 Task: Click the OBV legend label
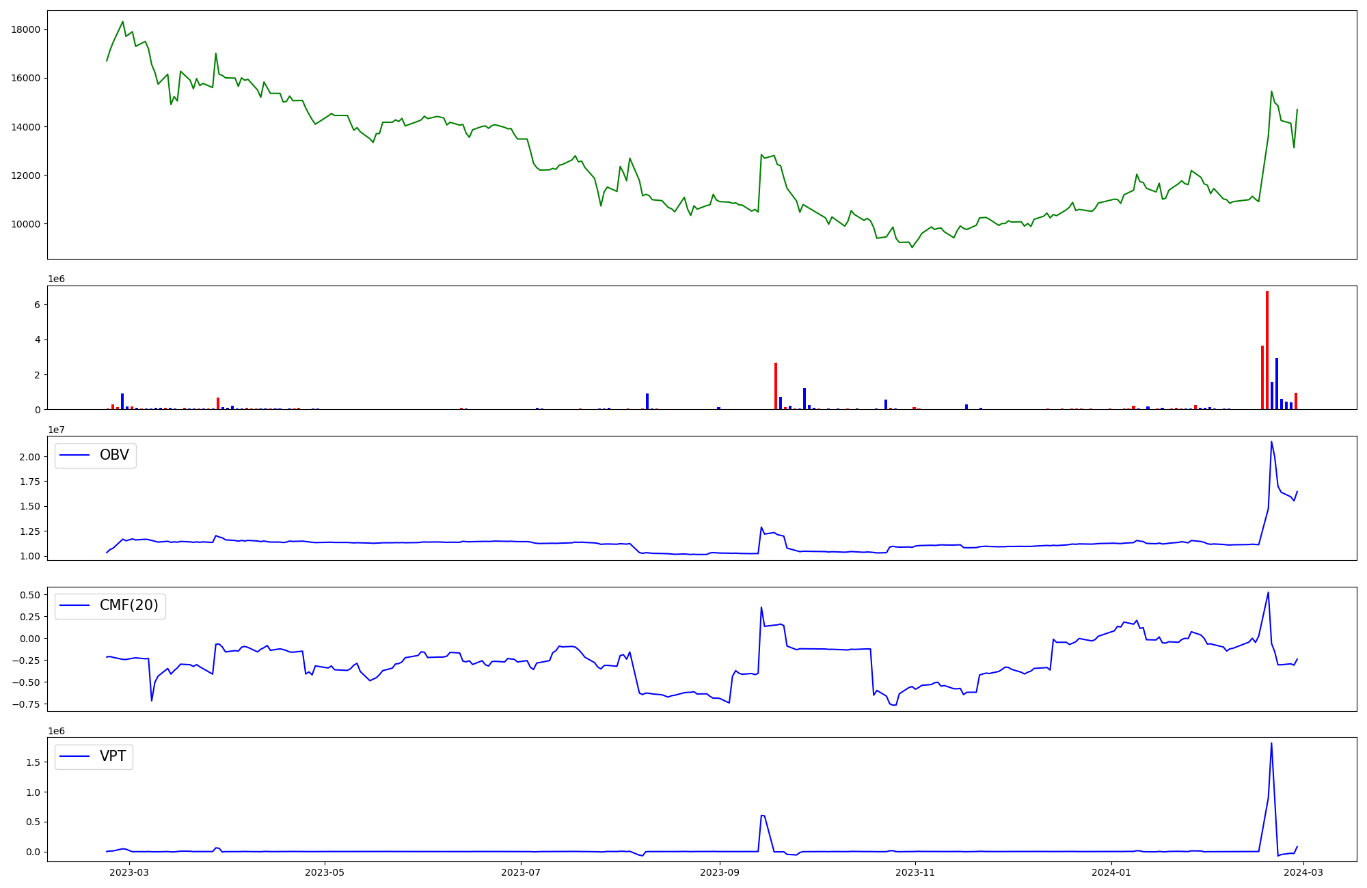[x=113, y=455]
